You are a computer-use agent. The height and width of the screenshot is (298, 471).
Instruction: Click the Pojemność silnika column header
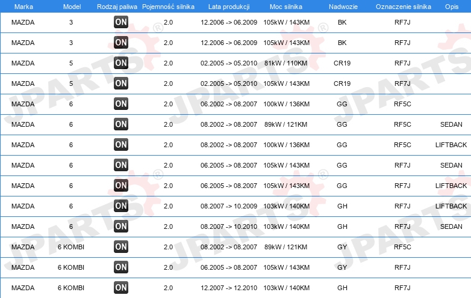point(168,7)
